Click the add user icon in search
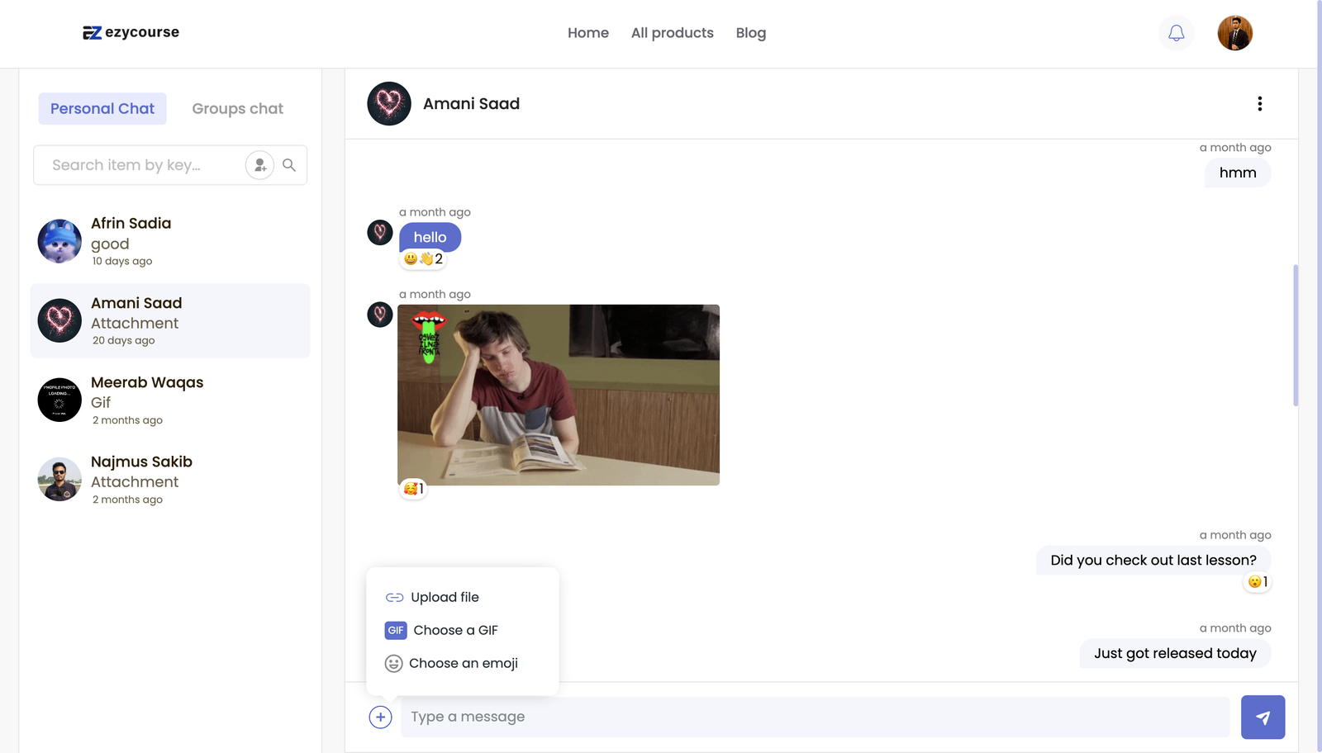 [259, 165]
